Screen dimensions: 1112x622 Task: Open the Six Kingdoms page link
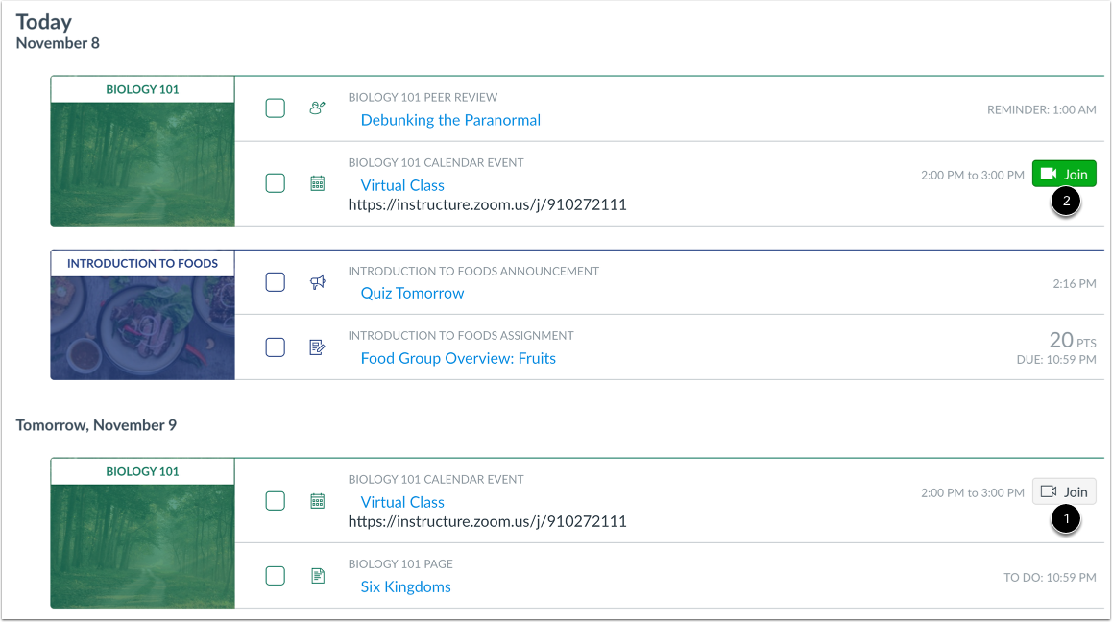405,586
